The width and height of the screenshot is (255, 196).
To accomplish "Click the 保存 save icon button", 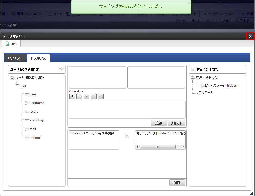I will pyautogui.click(x=11, y=43).
